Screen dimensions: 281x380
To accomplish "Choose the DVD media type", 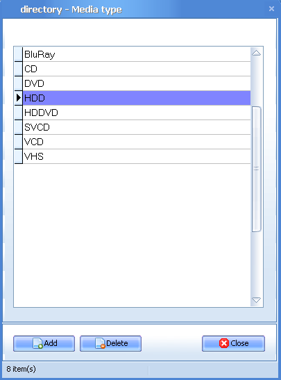I will [137, 83].
